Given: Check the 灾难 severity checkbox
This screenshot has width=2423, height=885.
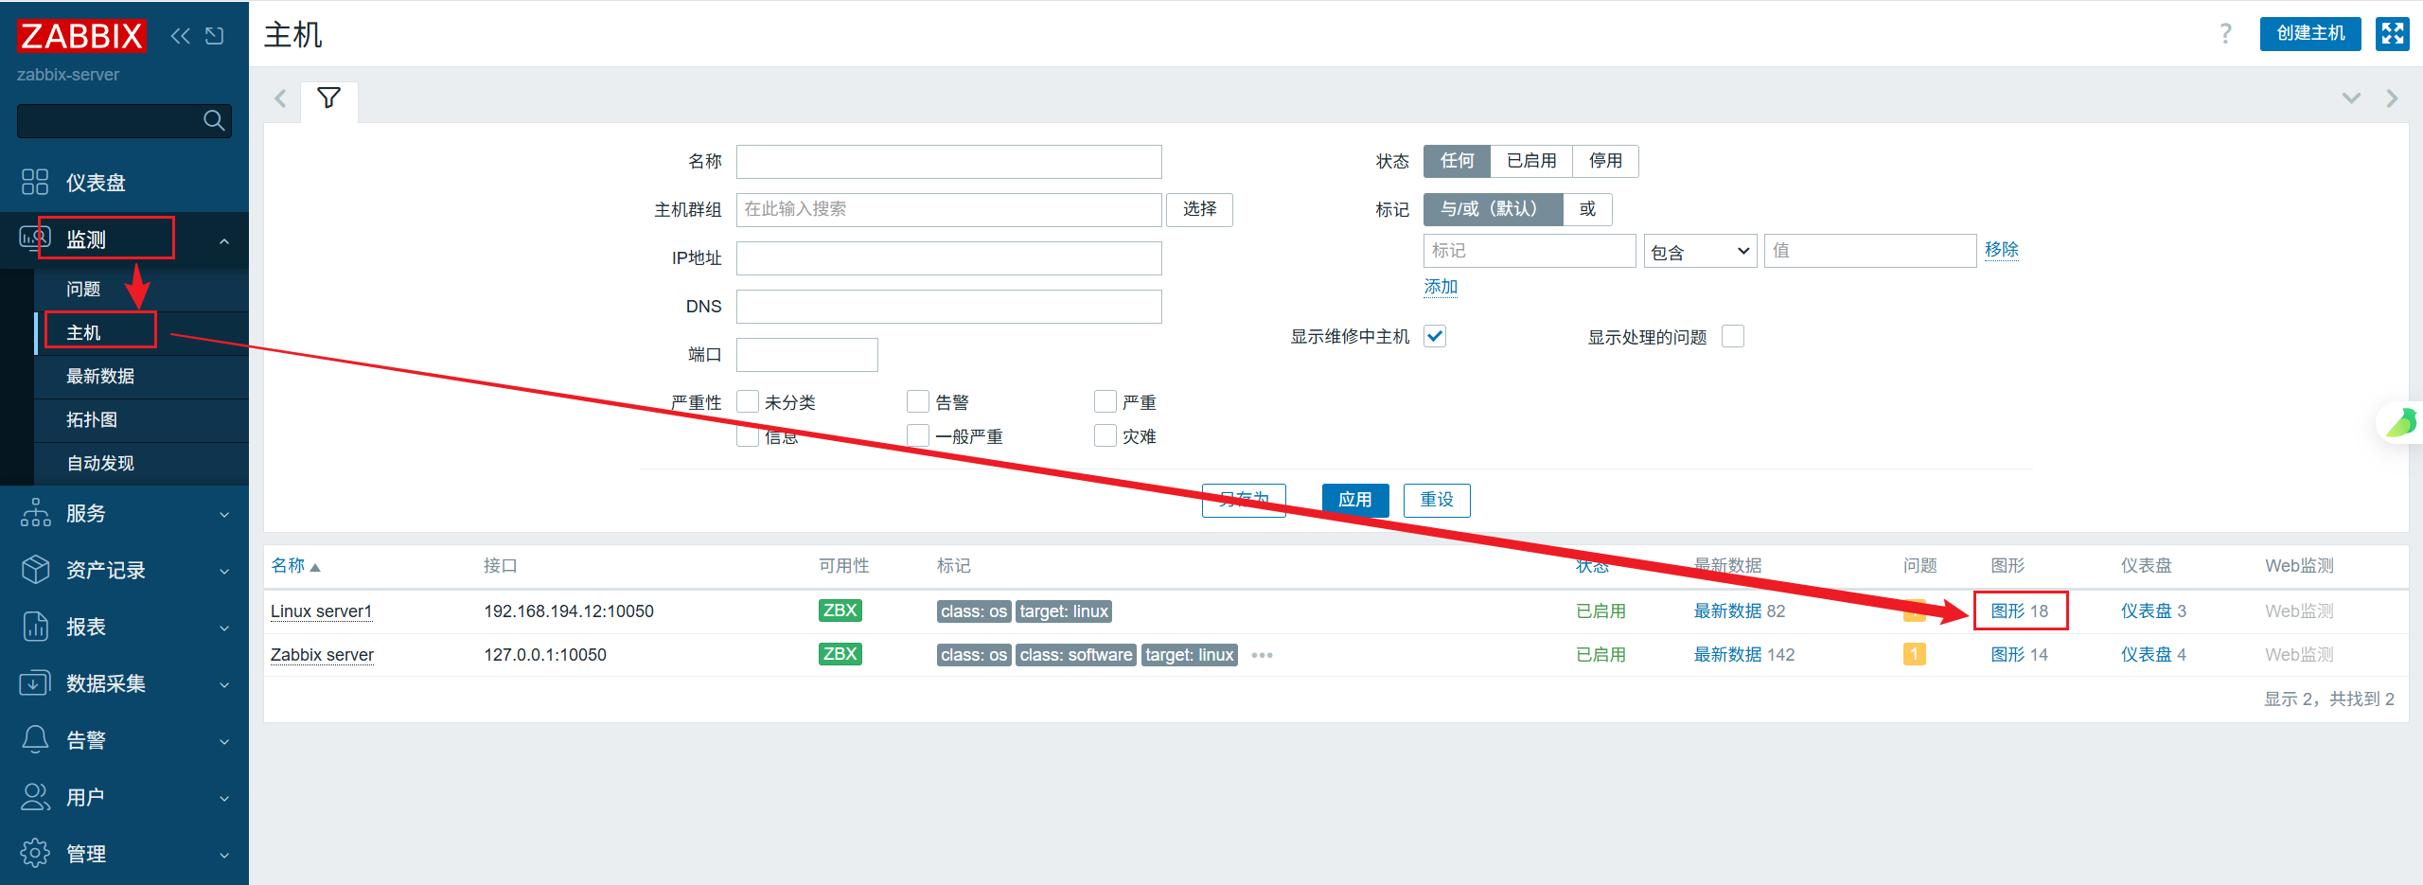Looking at the screenshot, I should tap(1105, 435).
